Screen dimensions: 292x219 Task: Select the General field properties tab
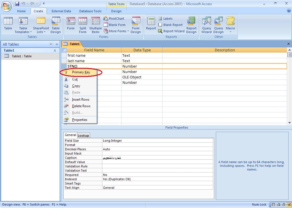coord(70,135)
